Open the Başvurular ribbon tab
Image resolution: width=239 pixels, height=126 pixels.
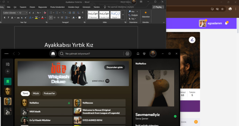pos(43,7)
